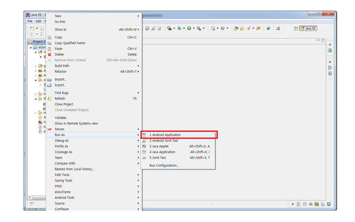Image resolution: width=355 pixels, height=222 pixels.
Task: Minimize the editor area panel
Action: 318,41
